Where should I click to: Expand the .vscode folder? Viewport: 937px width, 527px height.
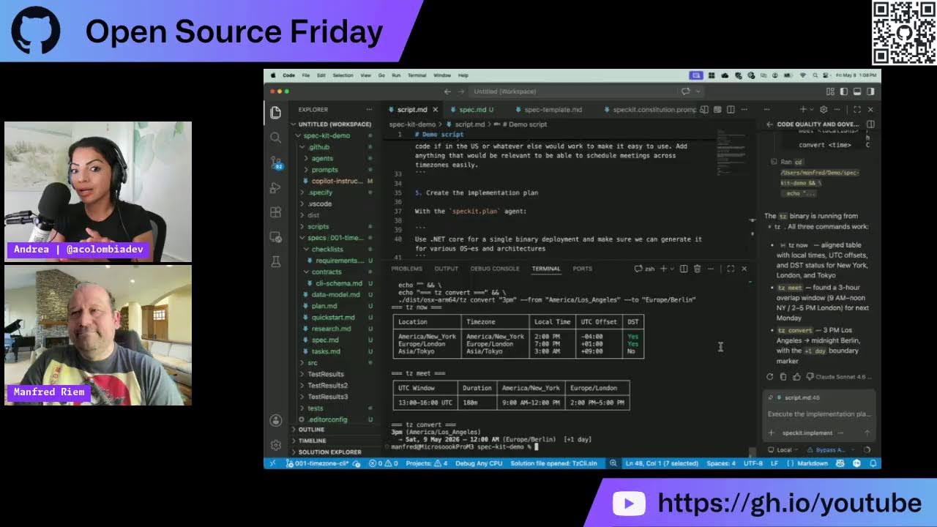[x=303, y=203]
